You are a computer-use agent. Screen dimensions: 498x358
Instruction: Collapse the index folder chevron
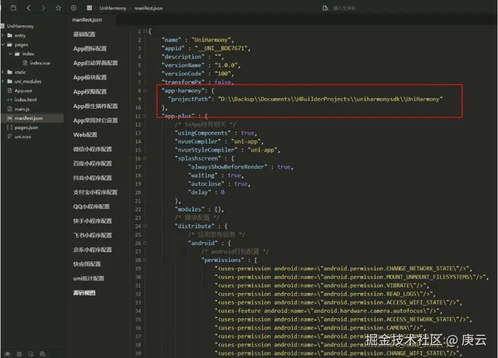tap(10, 54)
